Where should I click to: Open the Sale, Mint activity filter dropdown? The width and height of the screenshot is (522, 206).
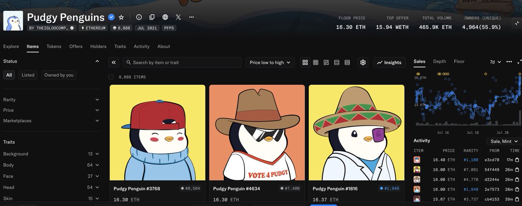[x=504, y=142]
